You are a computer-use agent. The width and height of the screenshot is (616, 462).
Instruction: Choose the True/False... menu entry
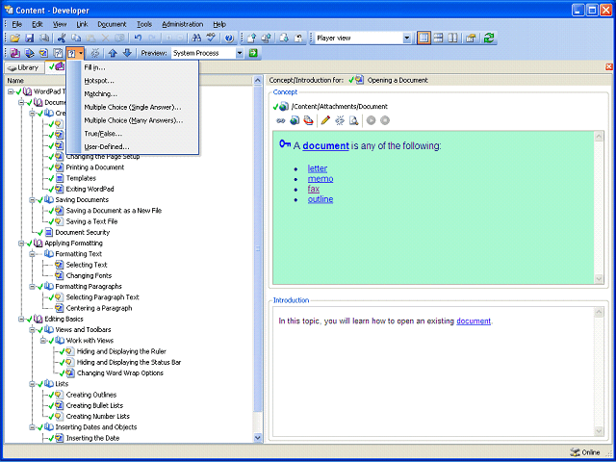tap(133, 134)
